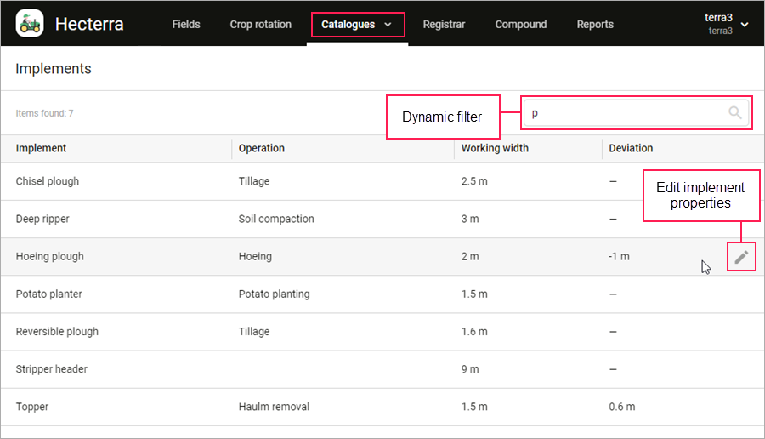Navigate to Reports

pos(595,25)
